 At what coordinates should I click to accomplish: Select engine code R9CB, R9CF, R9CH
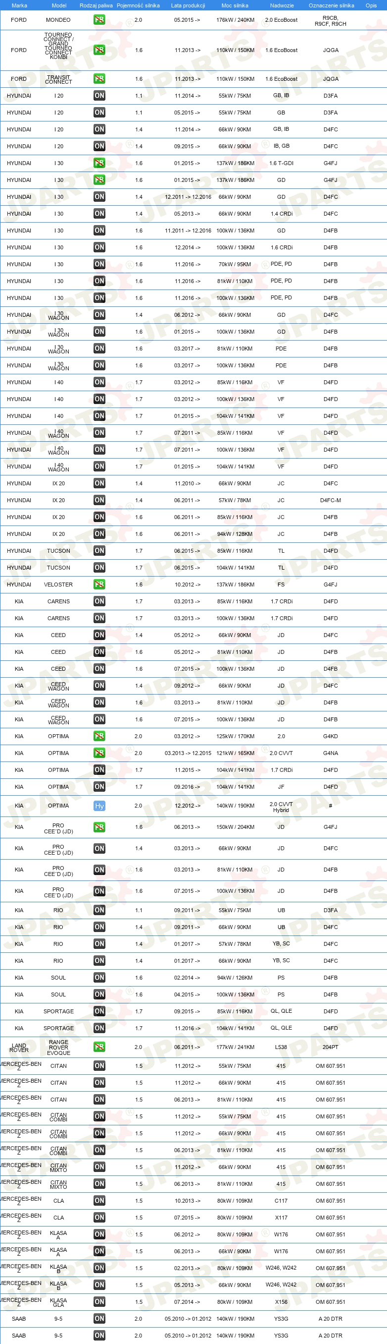tap(330, 20)
